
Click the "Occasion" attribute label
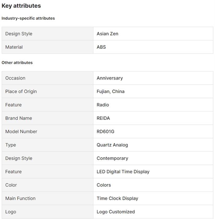click(x=15, y=78)
